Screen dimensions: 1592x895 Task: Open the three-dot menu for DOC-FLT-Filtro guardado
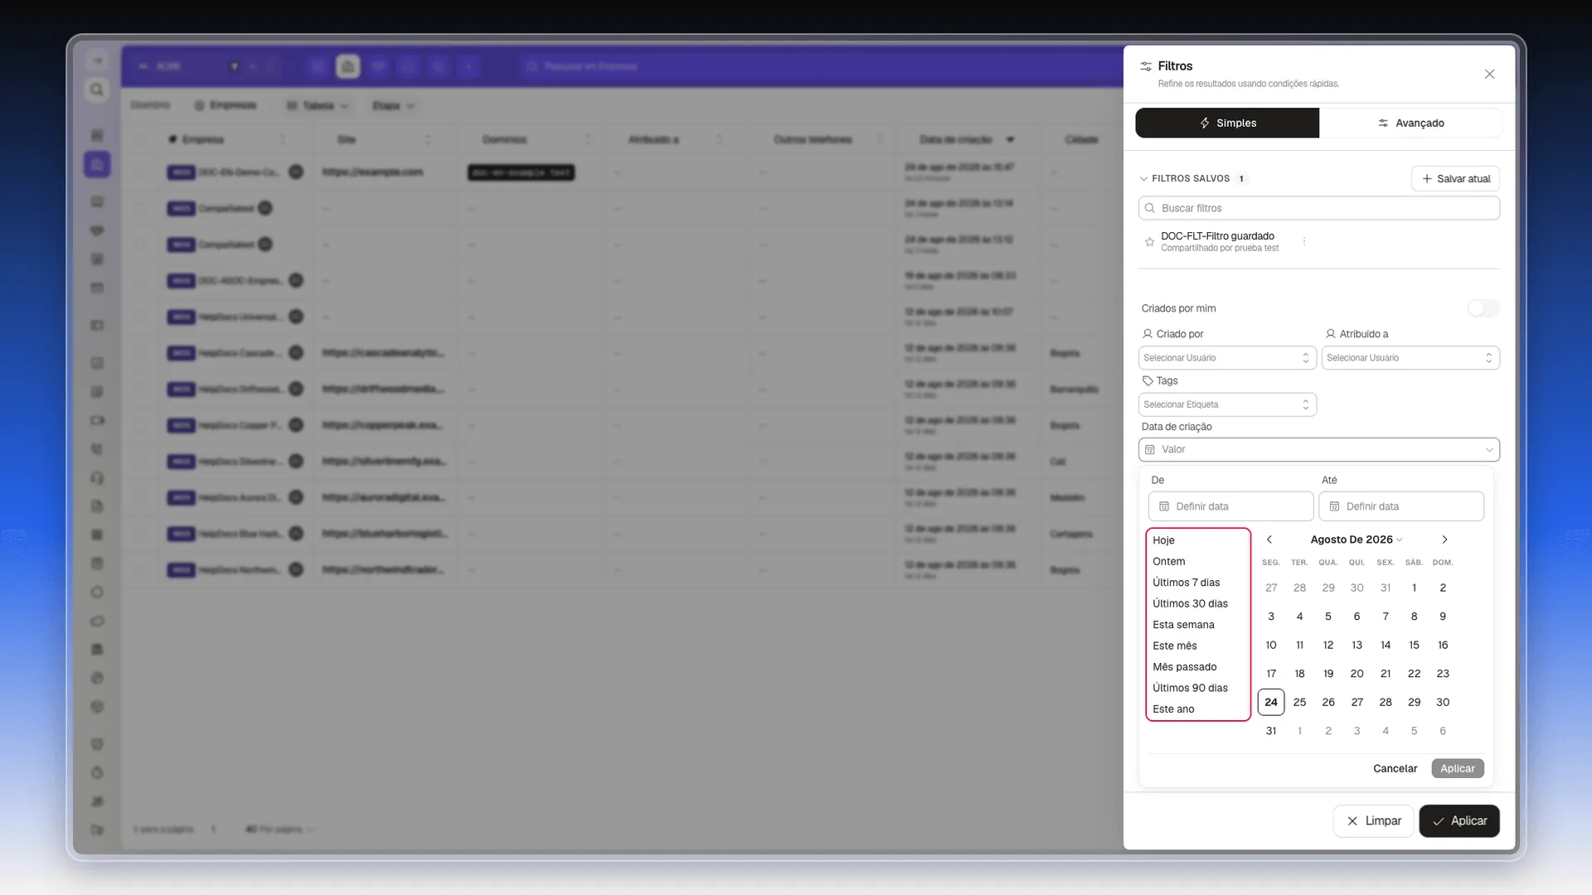1304,241
